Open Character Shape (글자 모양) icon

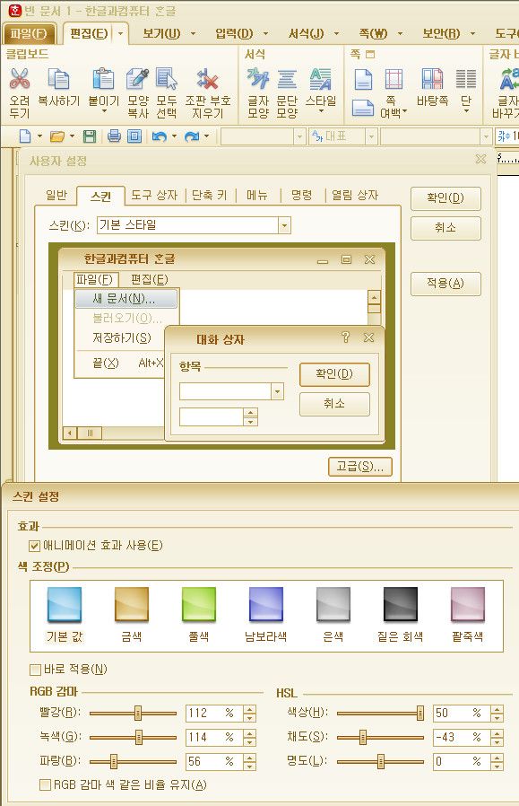point(257,79)
